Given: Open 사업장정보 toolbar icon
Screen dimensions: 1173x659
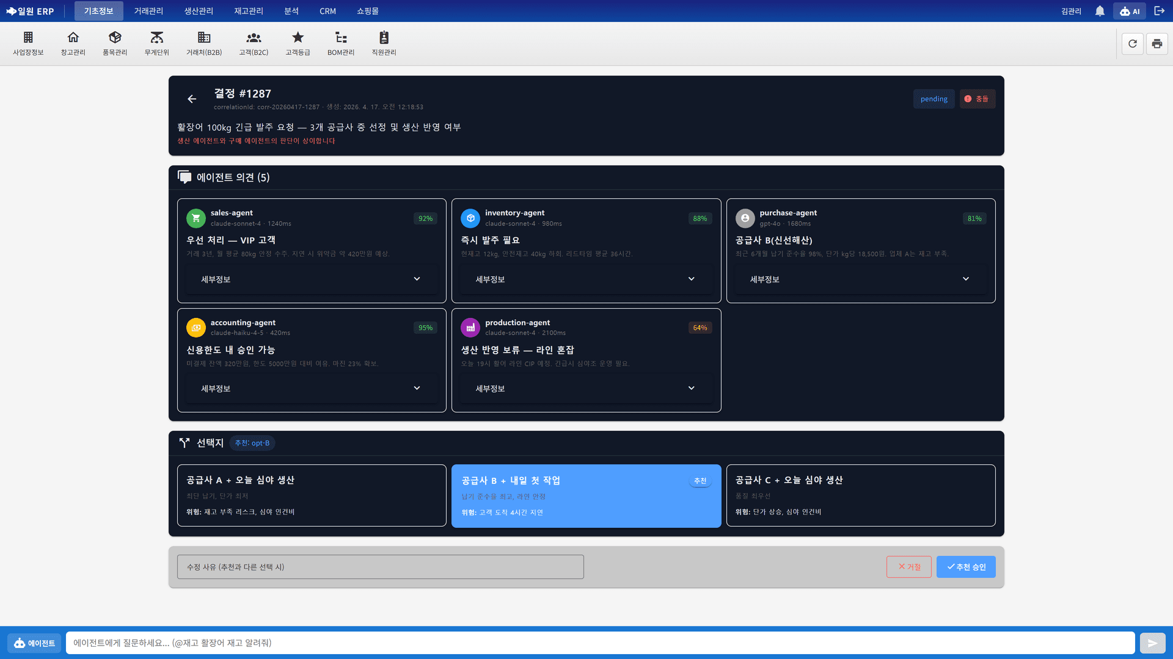Looking at the screenshot, I should point(28,43).
